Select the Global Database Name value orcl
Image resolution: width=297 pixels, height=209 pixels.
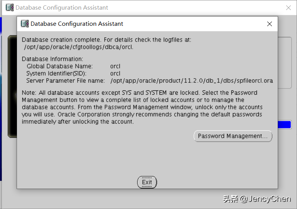[115, 66]
